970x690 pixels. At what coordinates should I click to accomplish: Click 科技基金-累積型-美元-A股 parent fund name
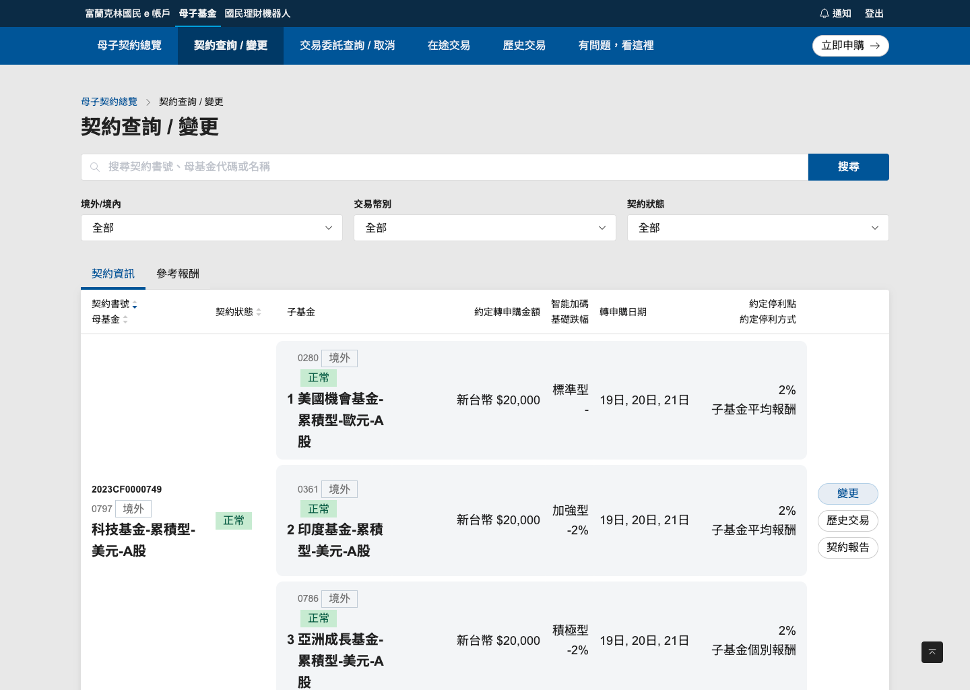143,540
